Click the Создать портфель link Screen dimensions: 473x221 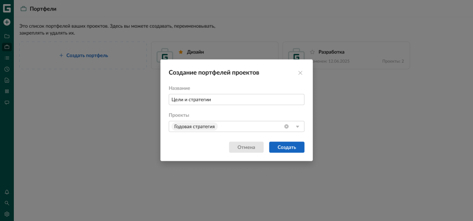[84, 55]
